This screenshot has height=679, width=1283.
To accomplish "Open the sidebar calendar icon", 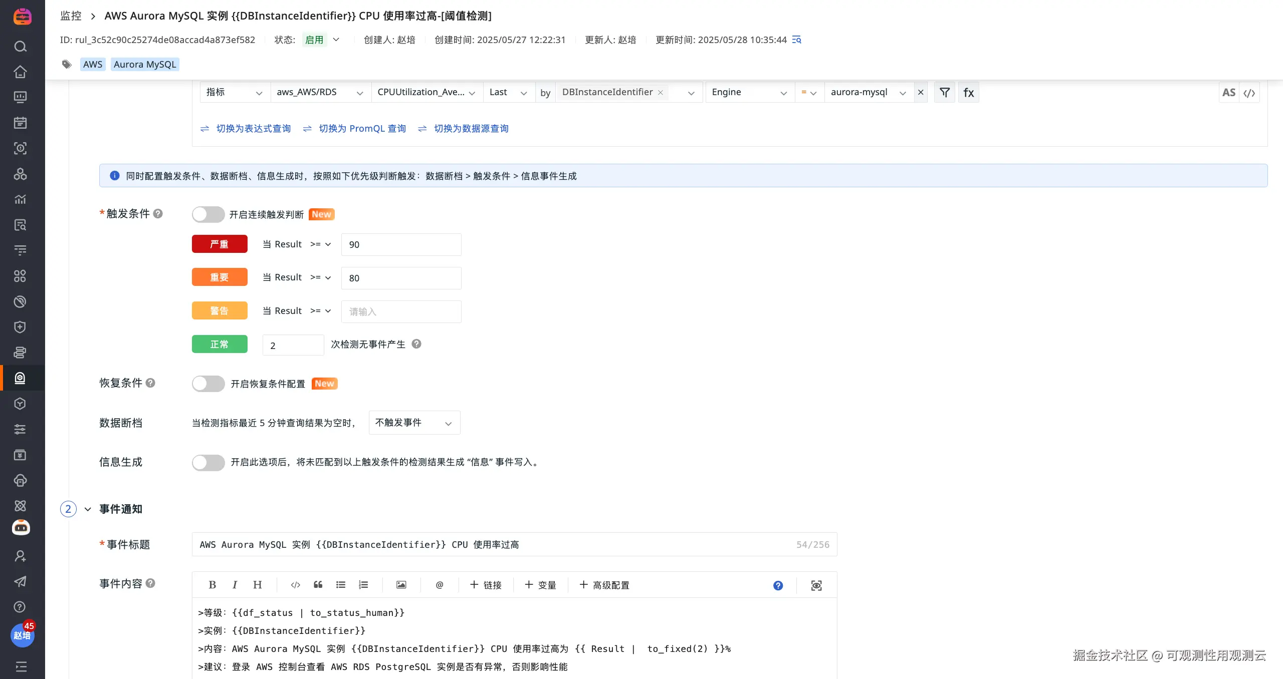I will coord(20,123).
